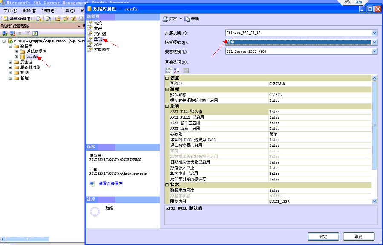
Task: Collapse the 恢复 property group
Action: coord(167,78)
